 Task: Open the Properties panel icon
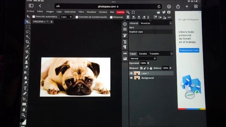[x=125, y=29]
